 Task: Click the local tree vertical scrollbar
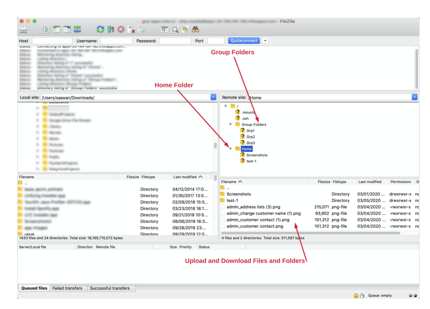(215, 146)
